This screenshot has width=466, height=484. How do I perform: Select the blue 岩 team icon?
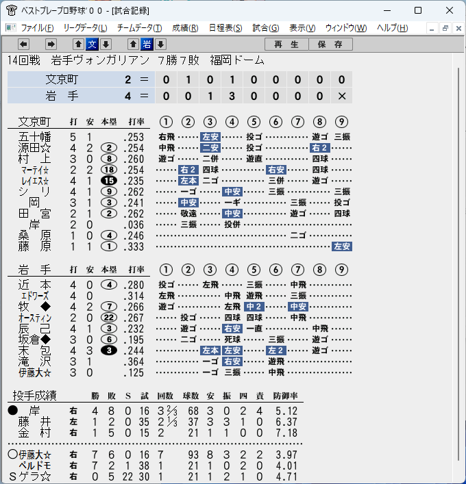tap(147, 44)
